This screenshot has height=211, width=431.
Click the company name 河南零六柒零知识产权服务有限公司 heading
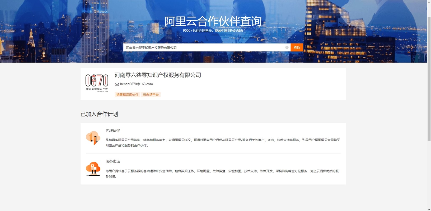pos(158,75)
